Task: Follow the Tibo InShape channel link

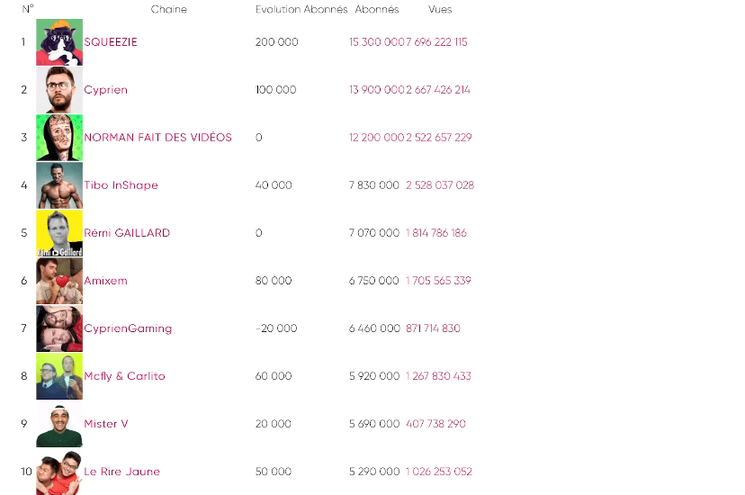Action: (121, 185)
